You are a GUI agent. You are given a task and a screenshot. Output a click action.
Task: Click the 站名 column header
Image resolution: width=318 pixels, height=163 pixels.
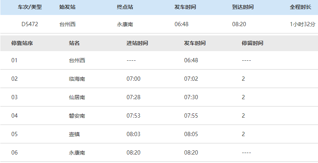pyautogui.click(x=74, y=43)
